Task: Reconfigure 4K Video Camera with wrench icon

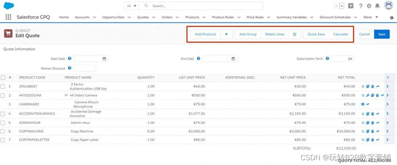Action: point(368,95)
